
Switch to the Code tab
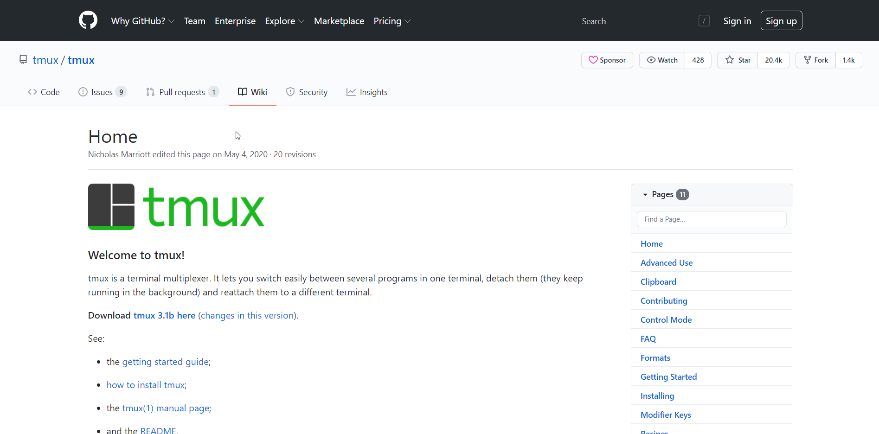click(x=44, y=91)
